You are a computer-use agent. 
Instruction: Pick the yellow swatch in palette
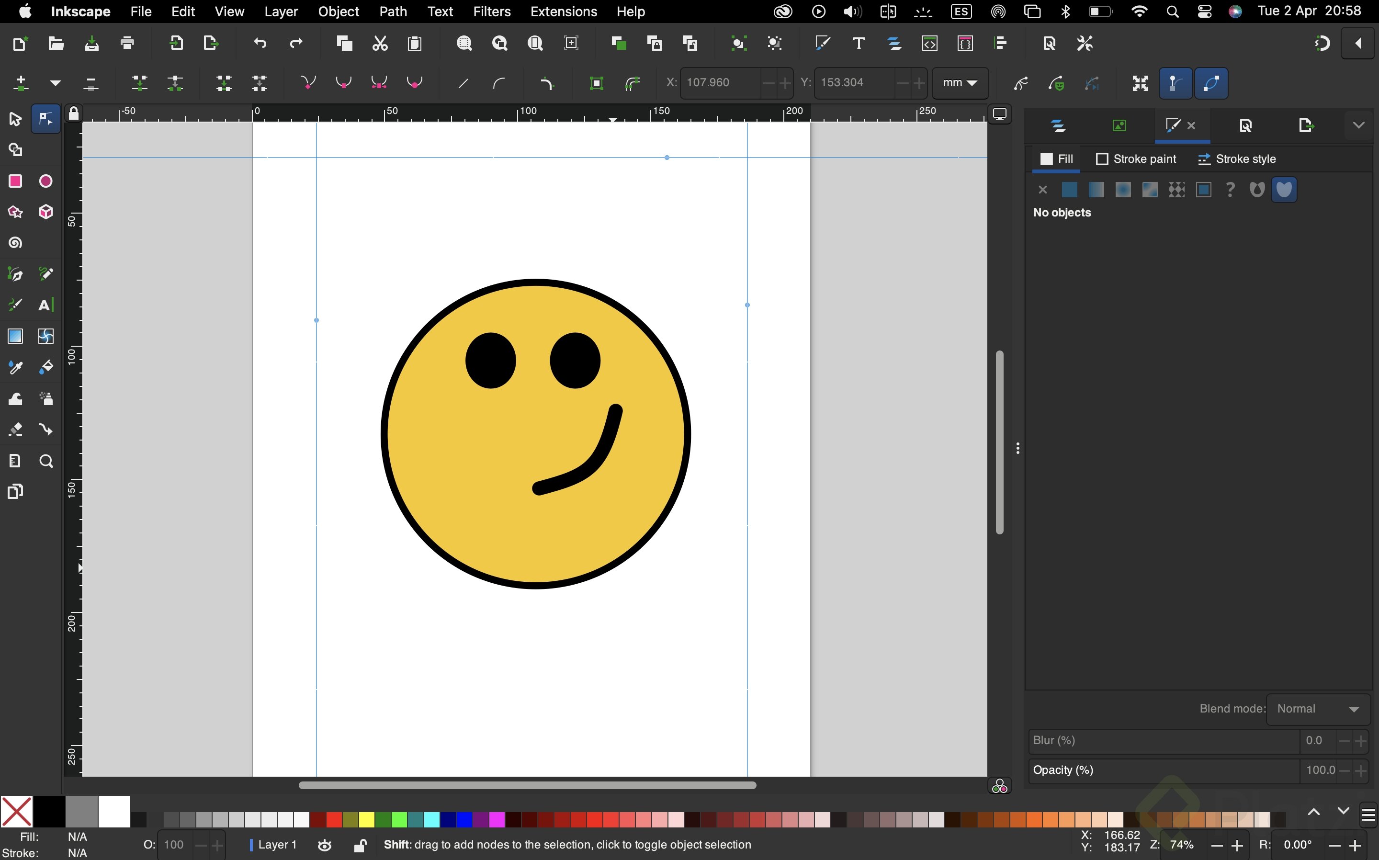click(x=367, y=820)
